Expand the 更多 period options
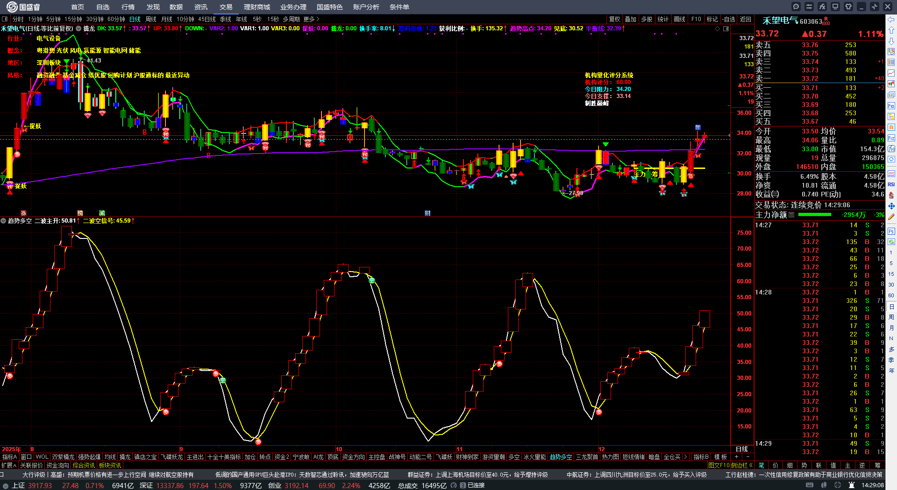The width and height of the screenshot is (897, 490). pos(311,19)
